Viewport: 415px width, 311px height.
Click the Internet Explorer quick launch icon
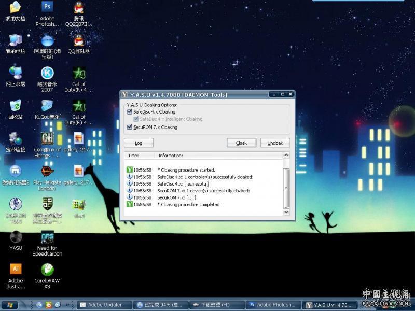[58, 305]
